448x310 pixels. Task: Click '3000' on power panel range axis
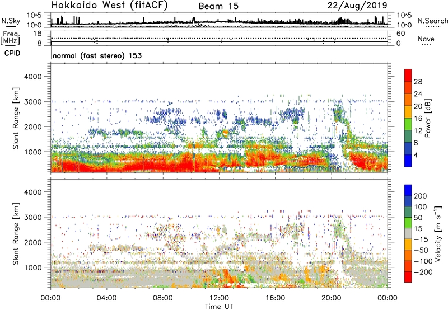(33, 102)
